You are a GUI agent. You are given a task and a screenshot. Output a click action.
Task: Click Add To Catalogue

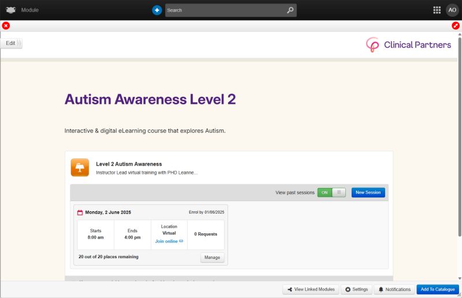pos(437,289)
